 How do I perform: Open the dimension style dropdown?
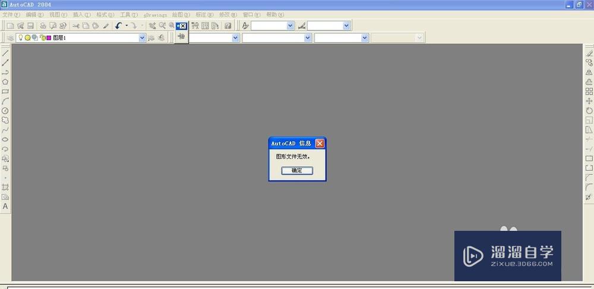point(346,26)
